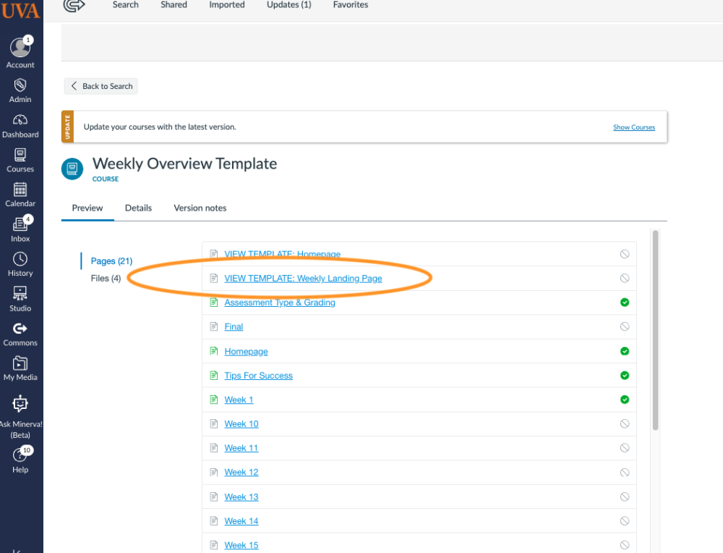Click page icon beside Week 13

214,497
